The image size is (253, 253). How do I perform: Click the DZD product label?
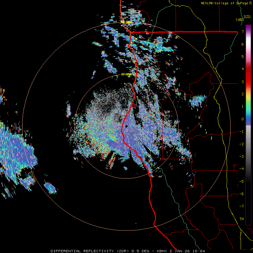pyautogui.click(x=247, y=17)
